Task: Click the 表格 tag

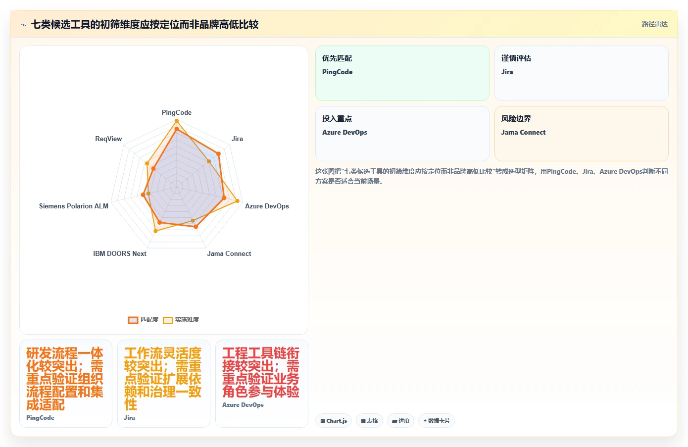Action: pyautogui.click(x=369, y=421)
